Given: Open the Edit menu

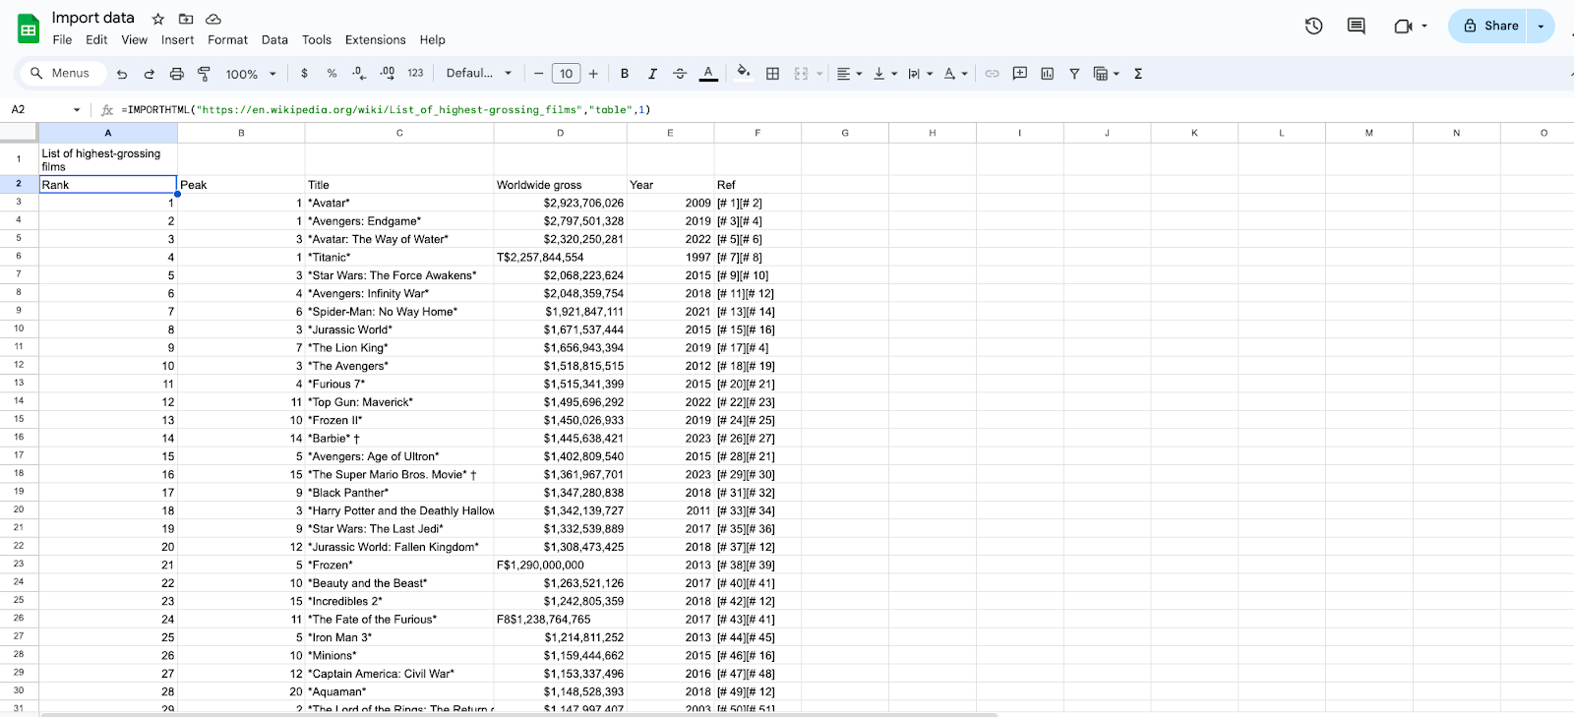Looking at the screenshot, I should tap(96, 40).
